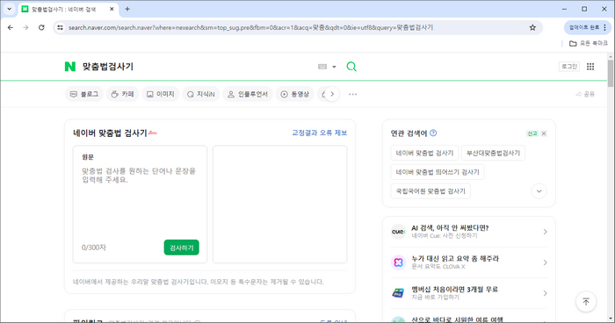Click the 연관 검색어 help question icon
Viewport: 615px width, 323px height.
pyautogui.click(x=433, y=133)
